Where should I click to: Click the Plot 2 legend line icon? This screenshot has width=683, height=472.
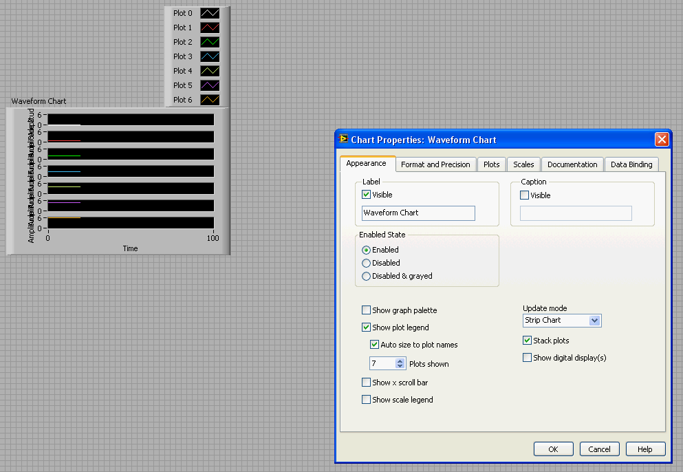210,42
